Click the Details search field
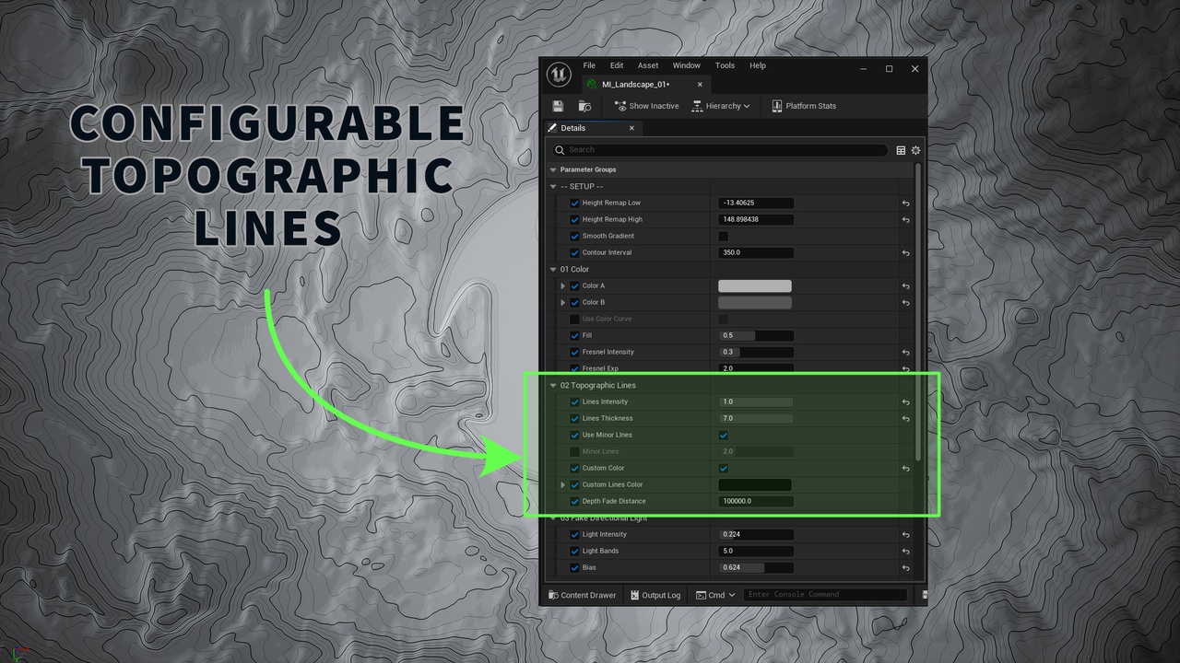Viewport: 1180px width, 663px height. pos(720,150)
